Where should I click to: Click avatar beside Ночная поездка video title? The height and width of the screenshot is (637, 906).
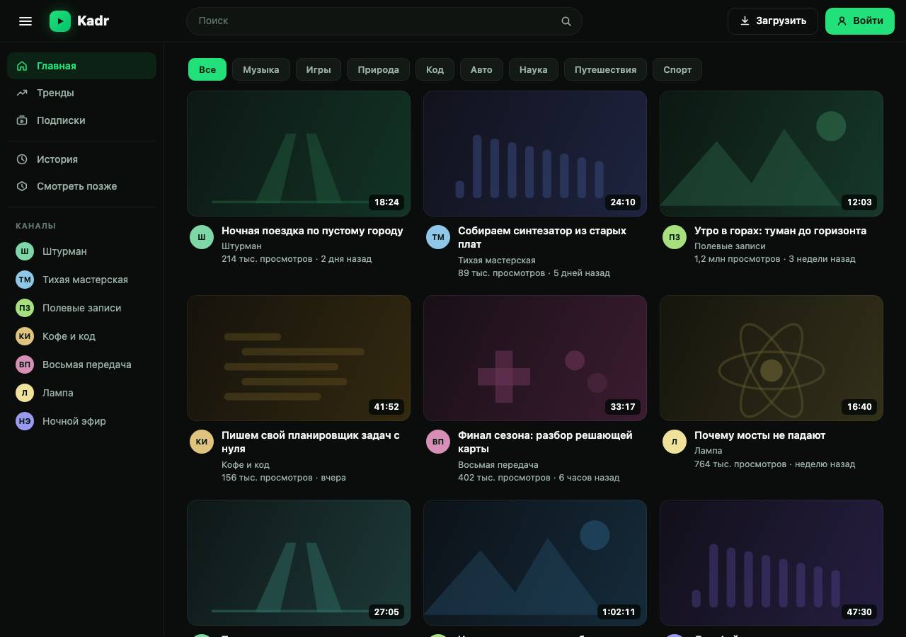point(202,237)
